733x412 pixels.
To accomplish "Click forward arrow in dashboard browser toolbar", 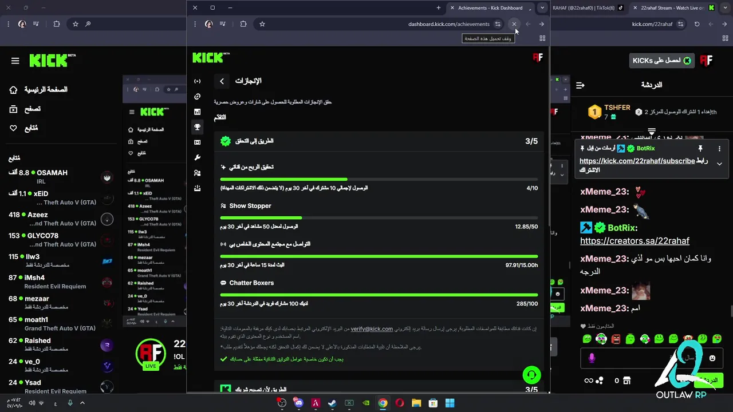I will click(x=542, y=24).
